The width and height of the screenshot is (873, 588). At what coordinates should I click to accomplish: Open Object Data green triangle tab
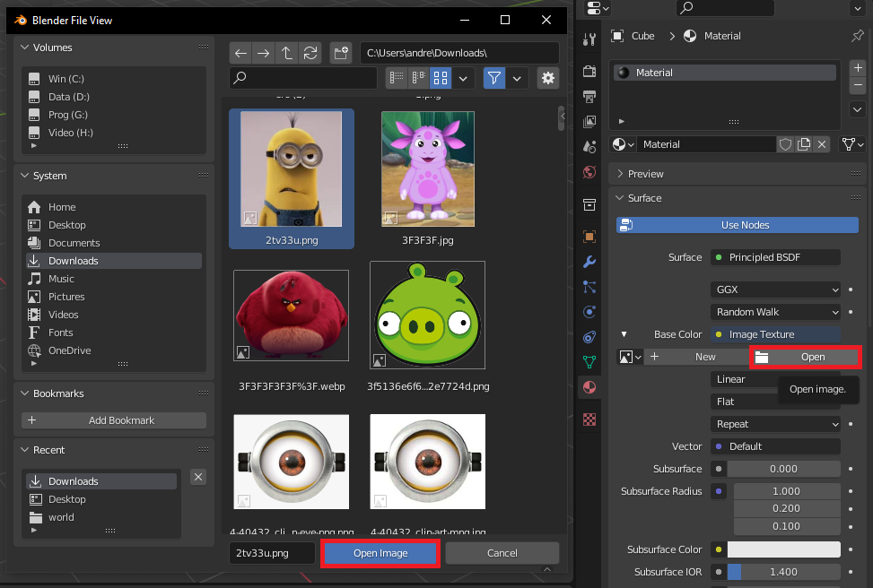click(589, 362)
